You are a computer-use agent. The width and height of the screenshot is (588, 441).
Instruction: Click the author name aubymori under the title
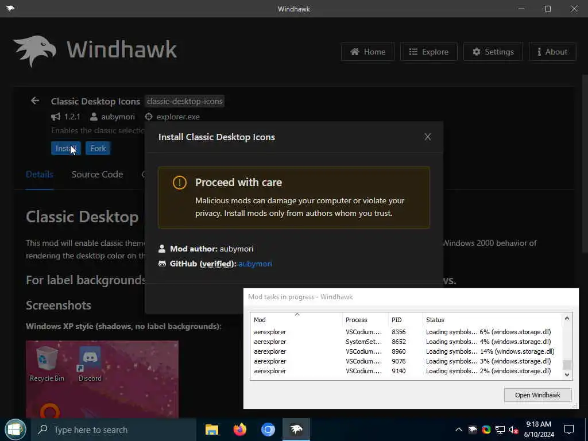(118, 117)
